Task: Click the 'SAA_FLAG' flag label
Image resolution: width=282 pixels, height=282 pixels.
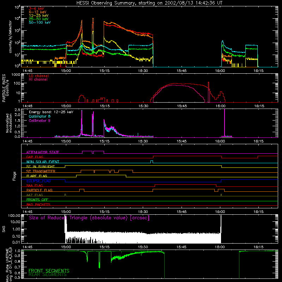Action: click(35, 185)
